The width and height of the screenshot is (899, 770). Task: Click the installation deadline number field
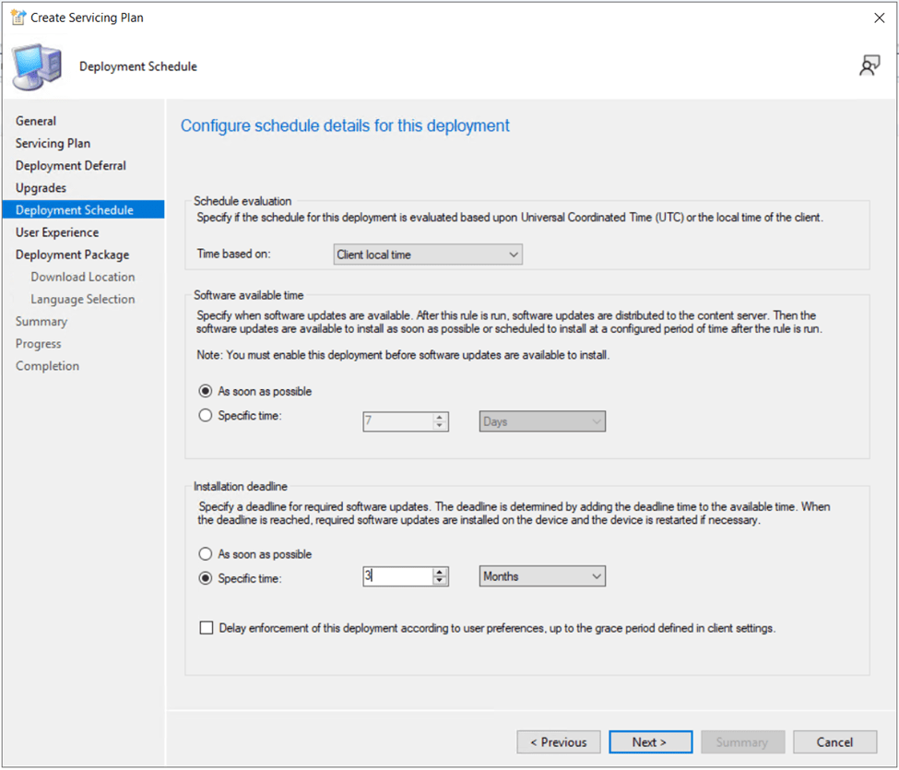397,576
